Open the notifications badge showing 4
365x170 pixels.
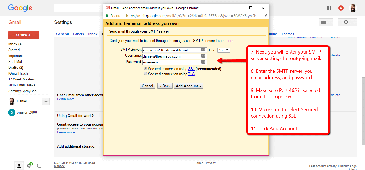(x=341, y=8)
